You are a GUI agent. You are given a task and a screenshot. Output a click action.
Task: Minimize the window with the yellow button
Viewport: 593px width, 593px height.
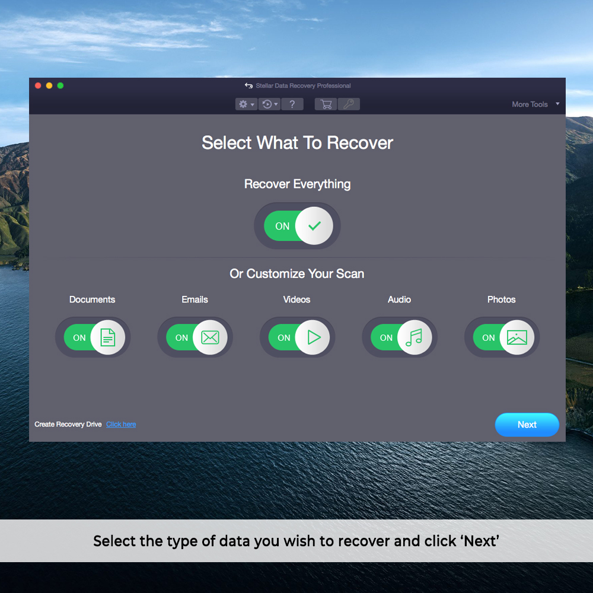point(49,85)
